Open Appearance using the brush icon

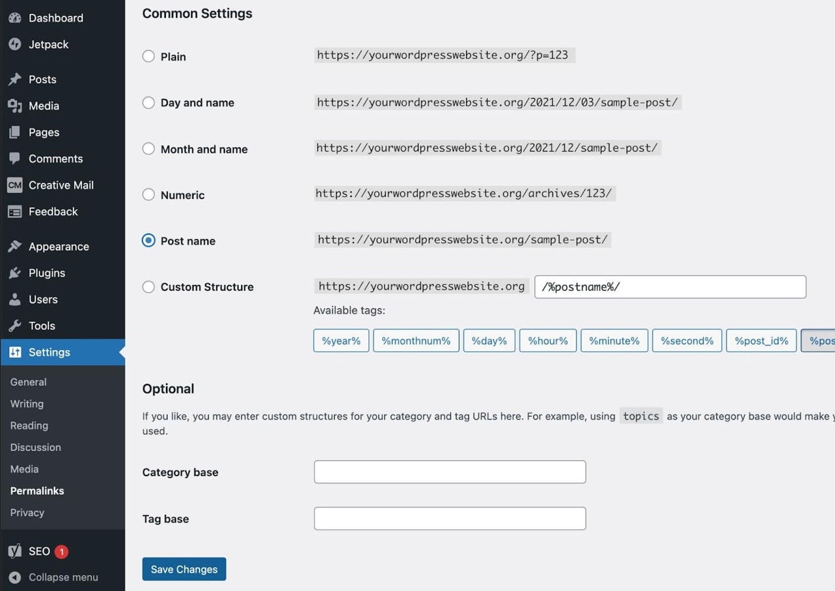(x=14, y=246)
